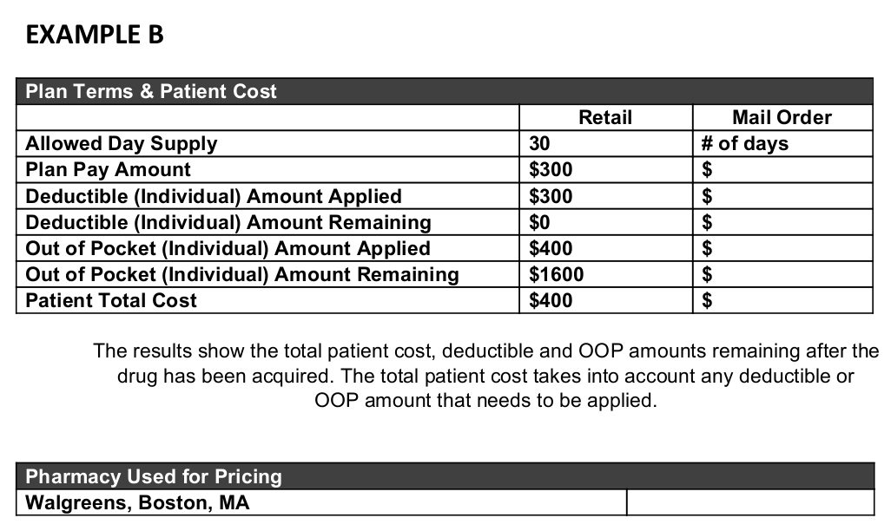Select the Deductible Amount Applied label

pos(214,196)
